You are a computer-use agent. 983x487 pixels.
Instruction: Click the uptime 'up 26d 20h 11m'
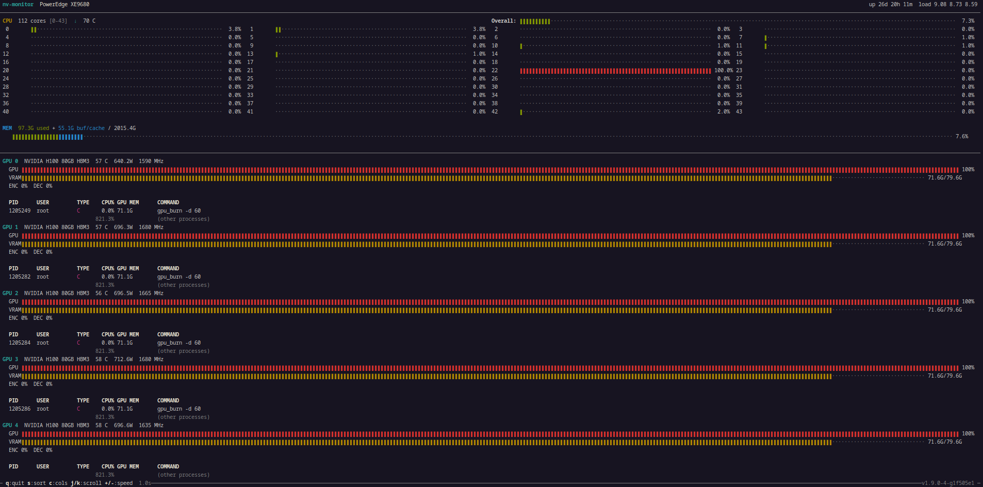coord(891,5)
